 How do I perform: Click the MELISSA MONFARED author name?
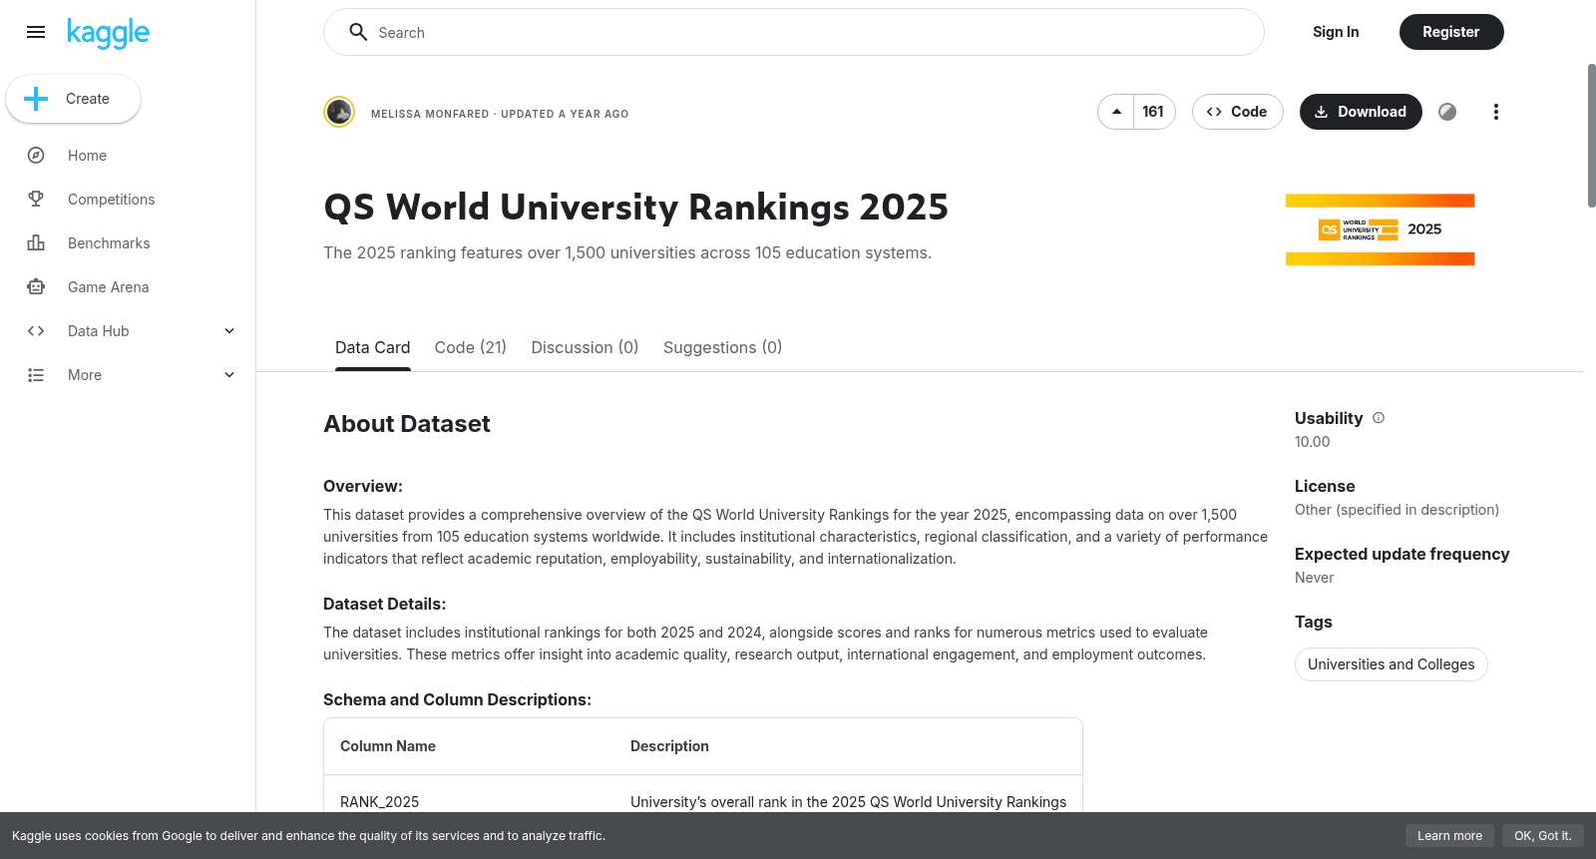tap(430, 114)
